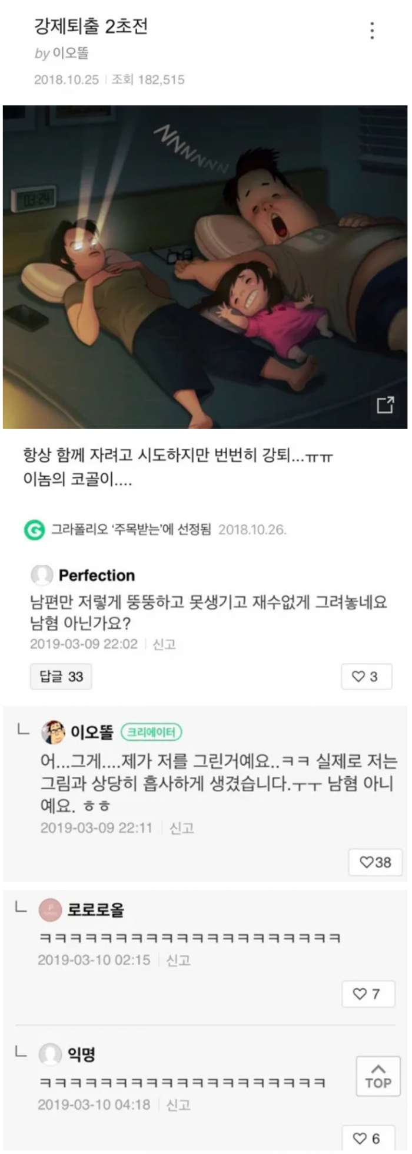This screenshot has width=412, height=1154.
Task: Like 이오똘's reply with 38 hearts
Action: (x=376, y=862)
